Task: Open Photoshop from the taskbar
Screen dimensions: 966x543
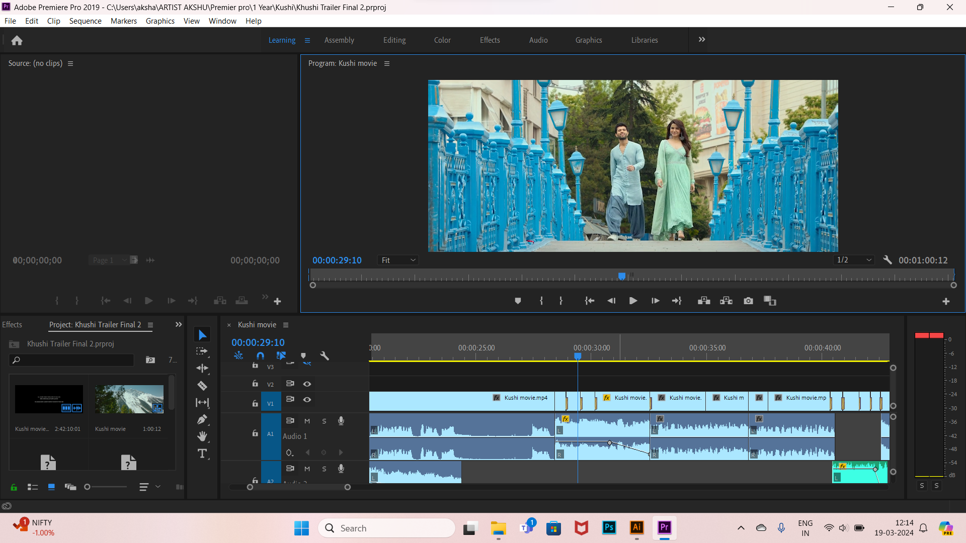Action: pyautogui.click(x=609, y=527)
